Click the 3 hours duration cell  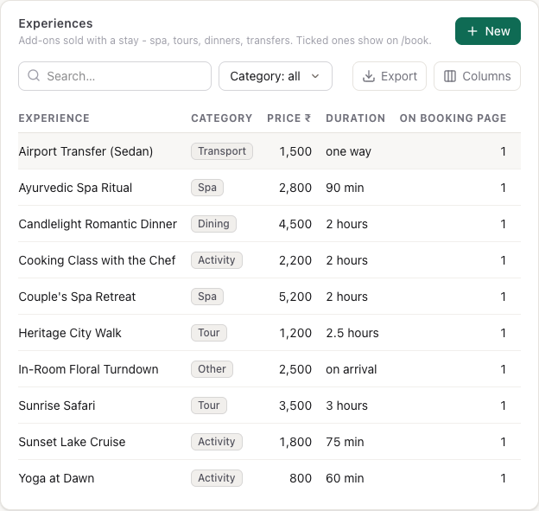click(x=347, y=406)
